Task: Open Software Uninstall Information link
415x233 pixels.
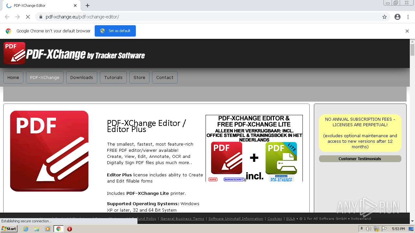Action: (236, 218)
